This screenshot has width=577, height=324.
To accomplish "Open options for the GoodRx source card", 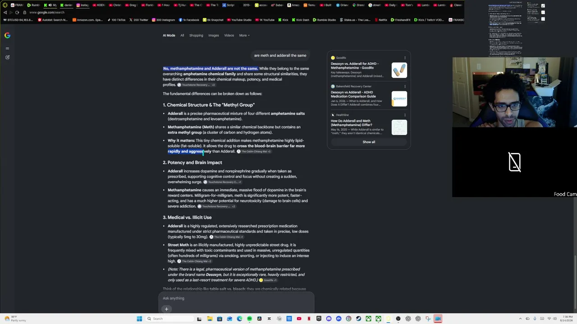I will (405, 58).
